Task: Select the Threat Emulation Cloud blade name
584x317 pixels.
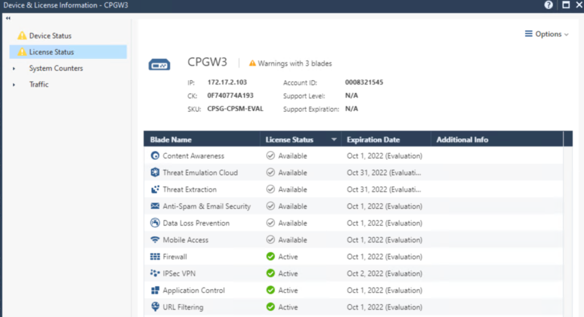Action: [200, 172]
